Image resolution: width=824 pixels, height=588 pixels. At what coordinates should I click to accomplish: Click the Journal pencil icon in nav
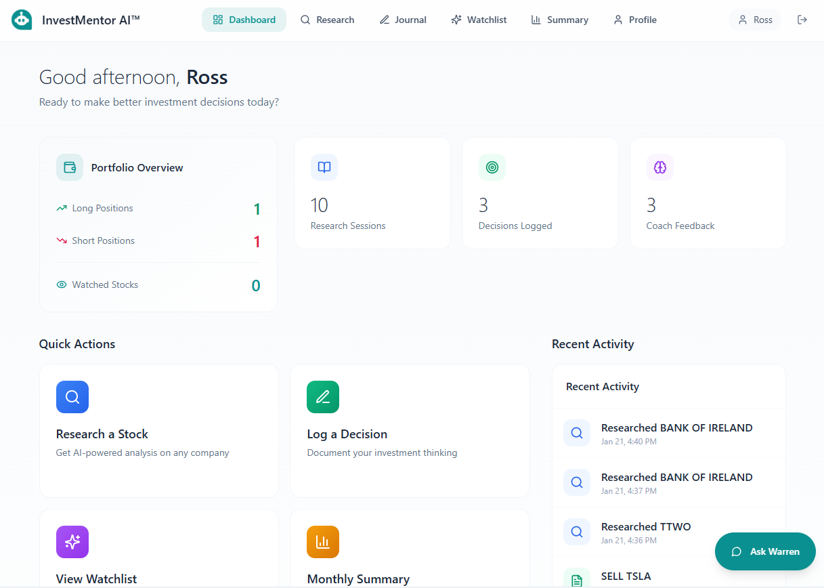point(385,20)
